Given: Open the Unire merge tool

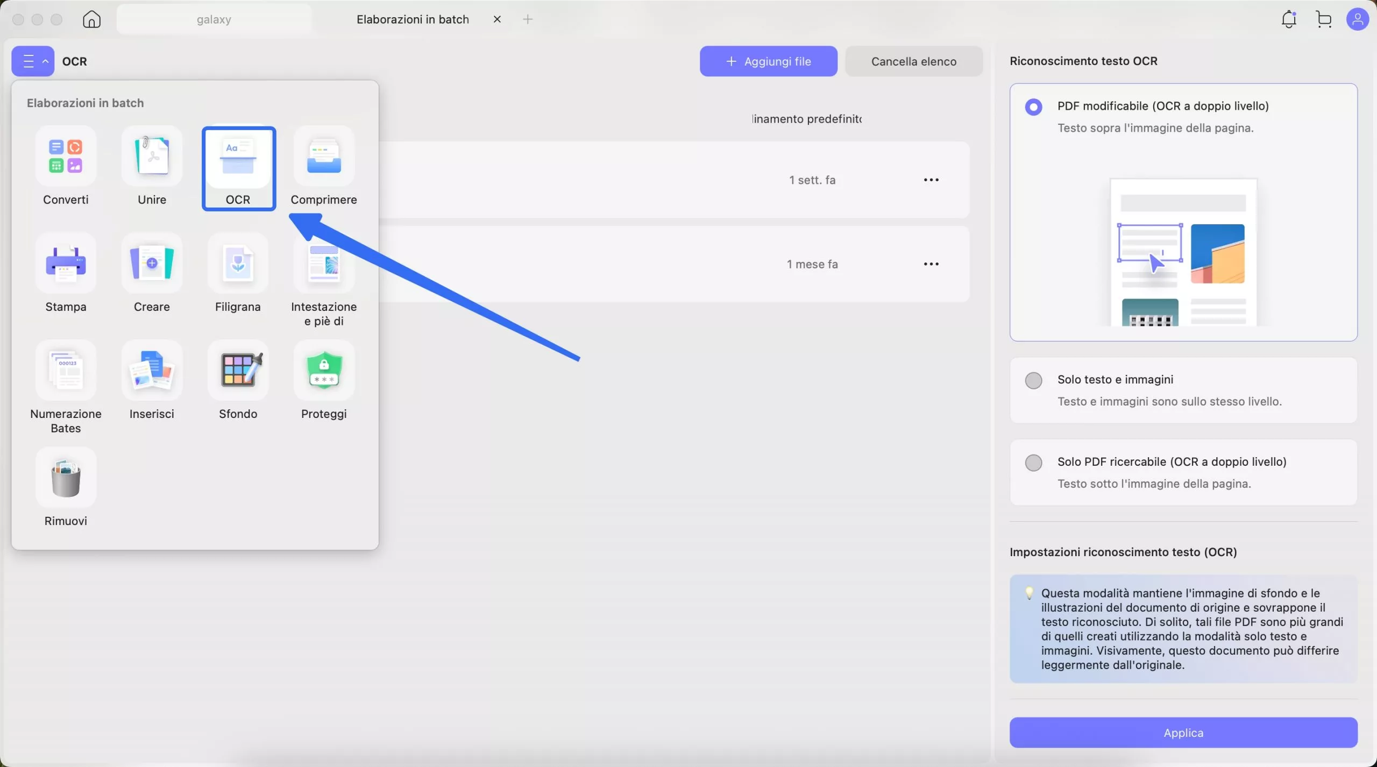Looking at the screenshot, I should click(152, 157).
